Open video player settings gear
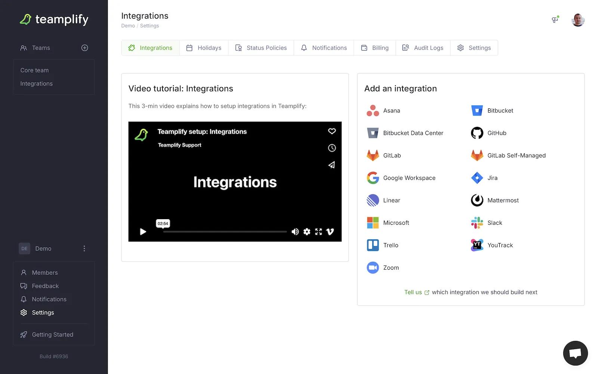The image size is (598, 374). pyautogui.click(x=307, y=232)
